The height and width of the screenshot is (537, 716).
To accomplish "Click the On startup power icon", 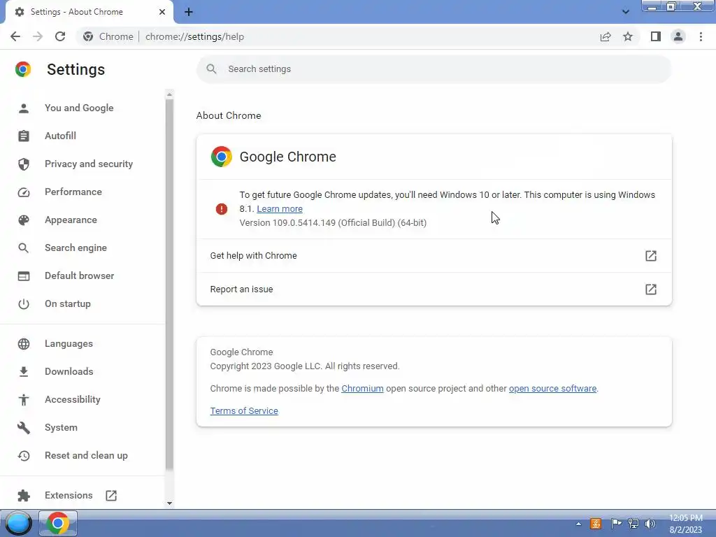I will point(23,304).
